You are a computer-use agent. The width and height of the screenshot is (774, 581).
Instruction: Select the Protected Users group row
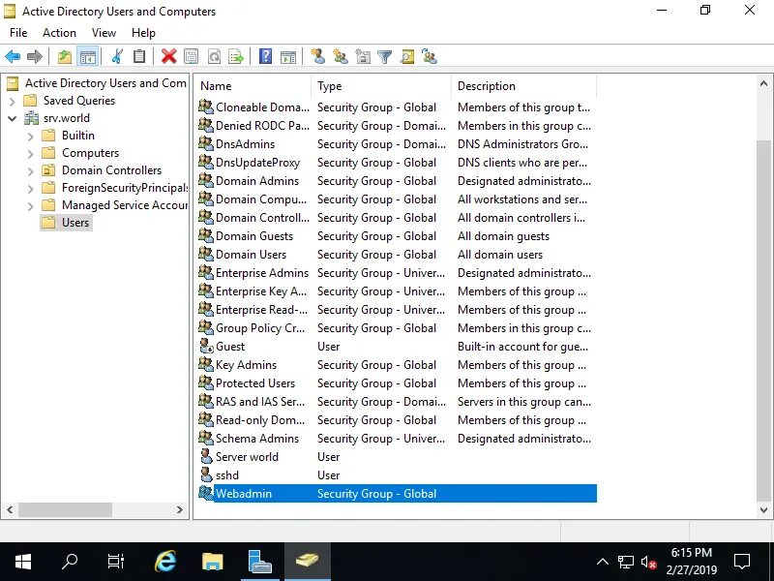pos(397,382)
